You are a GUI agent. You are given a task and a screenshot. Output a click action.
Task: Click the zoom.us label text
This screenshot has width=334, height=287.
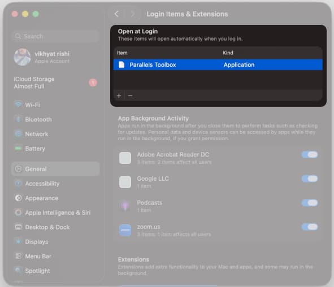tap(149, 227)
